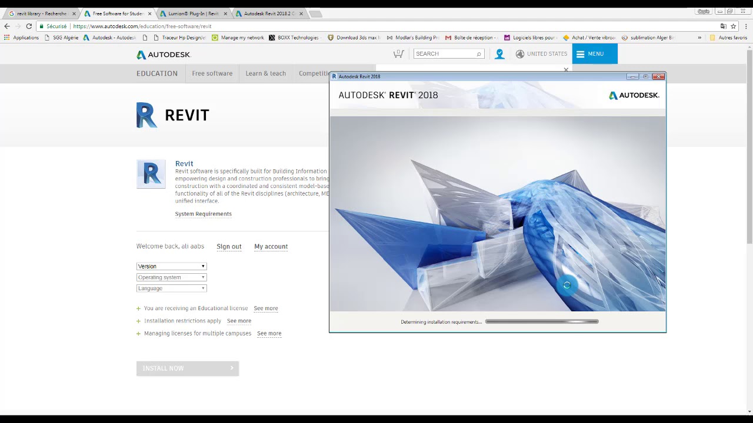Open the Operating system dropdown
Image resolution: width=753 pixels, height=423 pixels.
171,277
